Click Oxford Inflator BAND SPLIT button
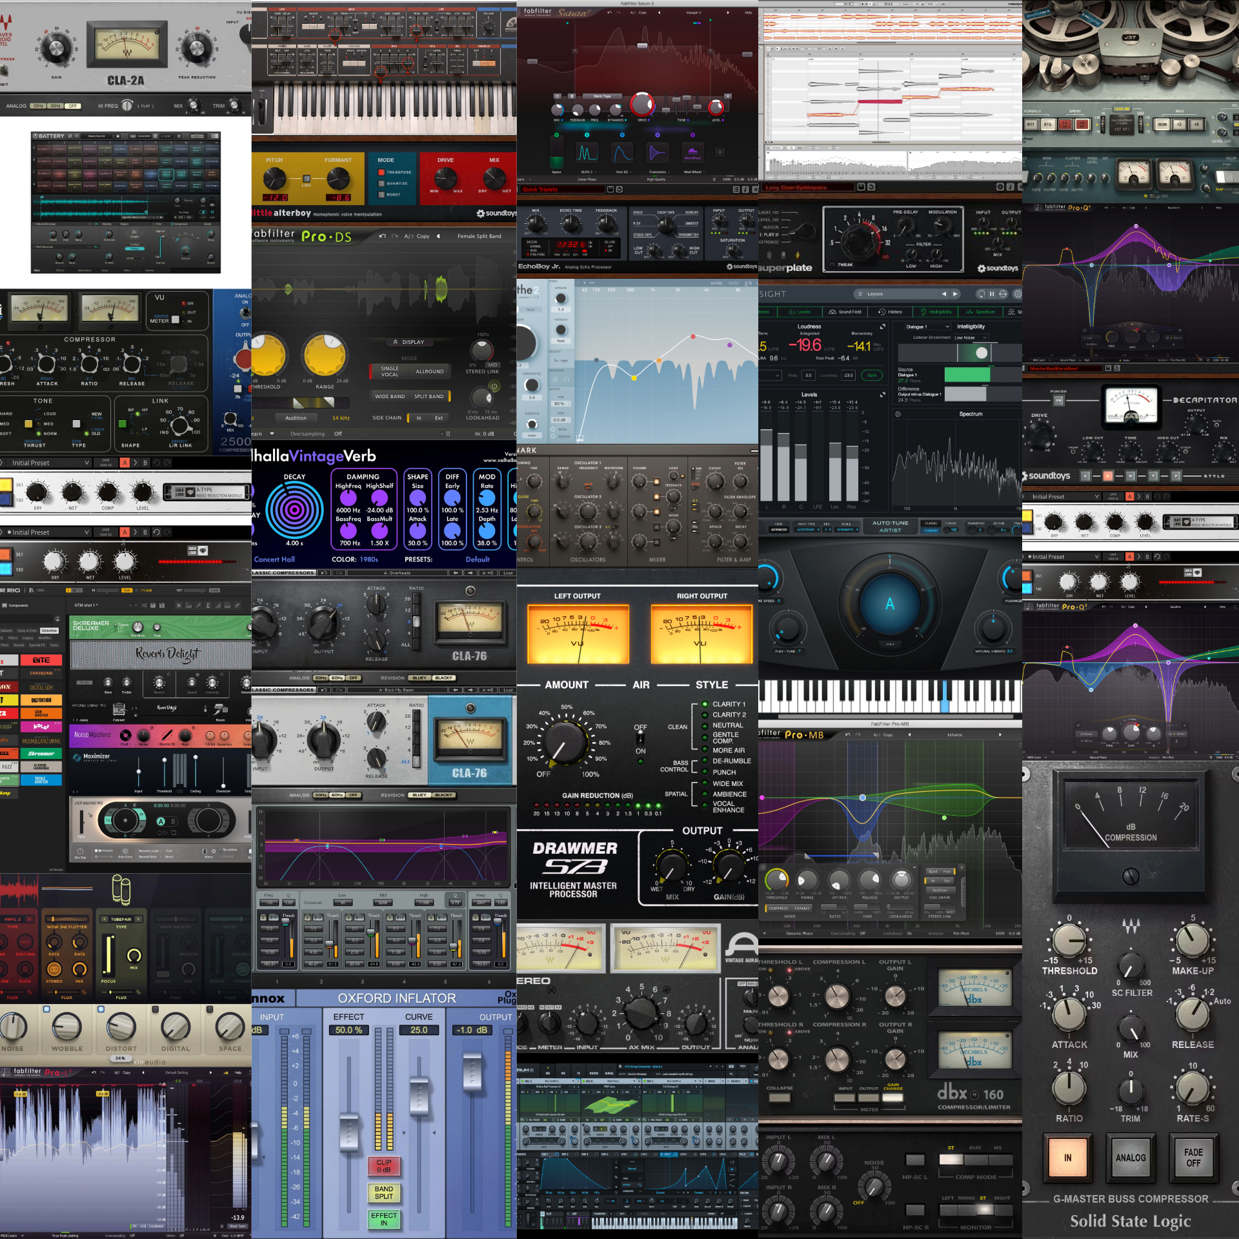The image size is (1239, 1239). 383,1192
